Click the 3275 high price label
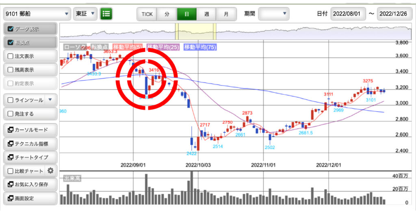 click(x=368, y=81)
